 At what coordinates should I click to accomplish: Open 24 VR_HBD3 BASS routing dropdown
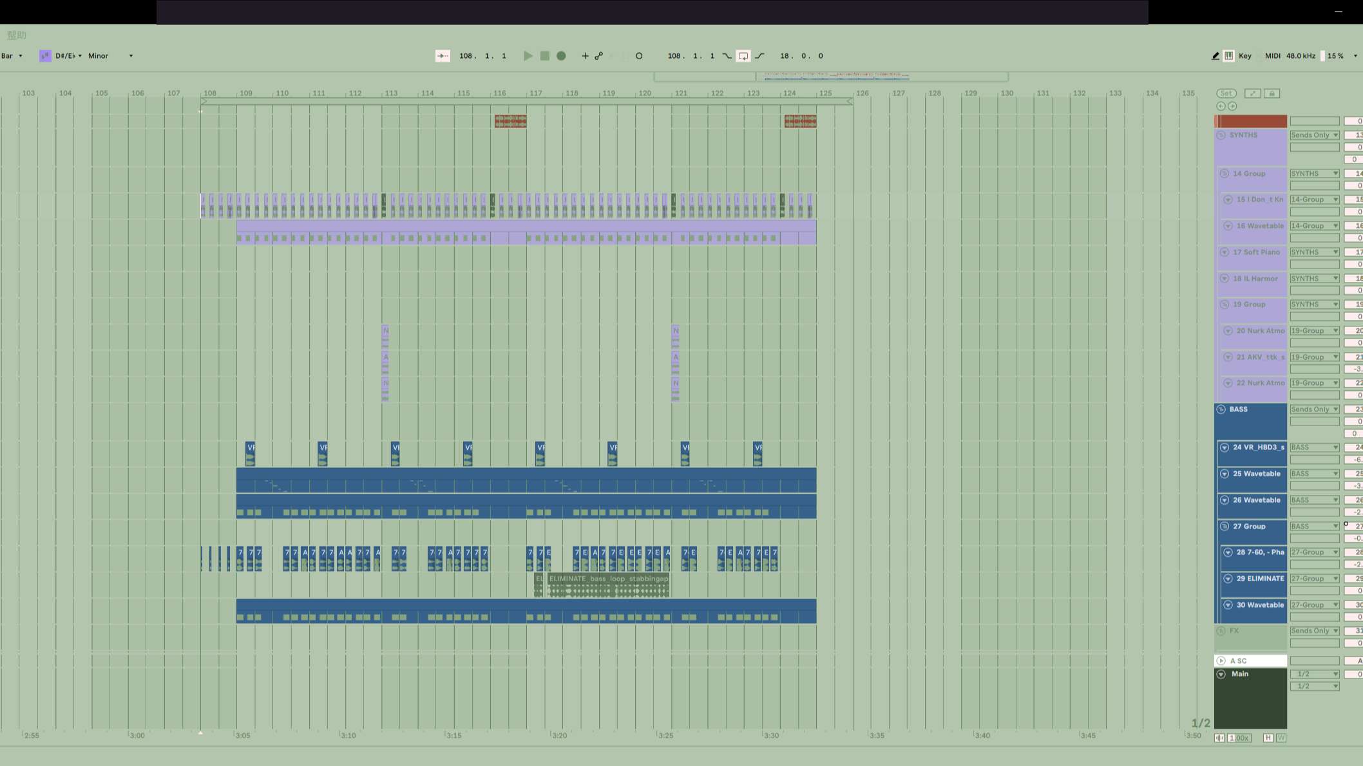(1314, 447)
